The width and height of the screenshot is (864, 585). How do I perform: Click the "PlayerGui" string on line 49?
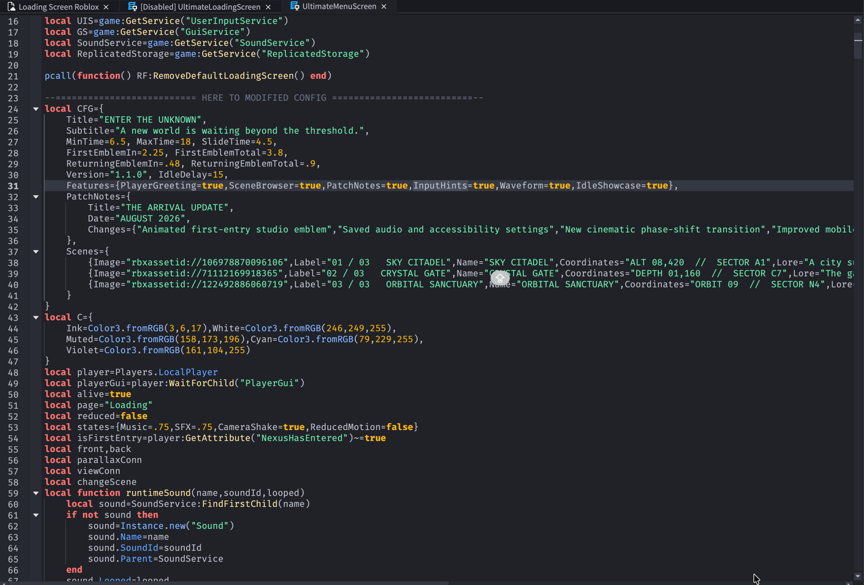click(269, 383)
